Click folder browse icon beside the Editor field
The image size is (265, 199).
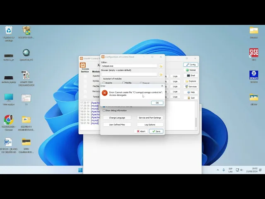(x=161, y=66)
